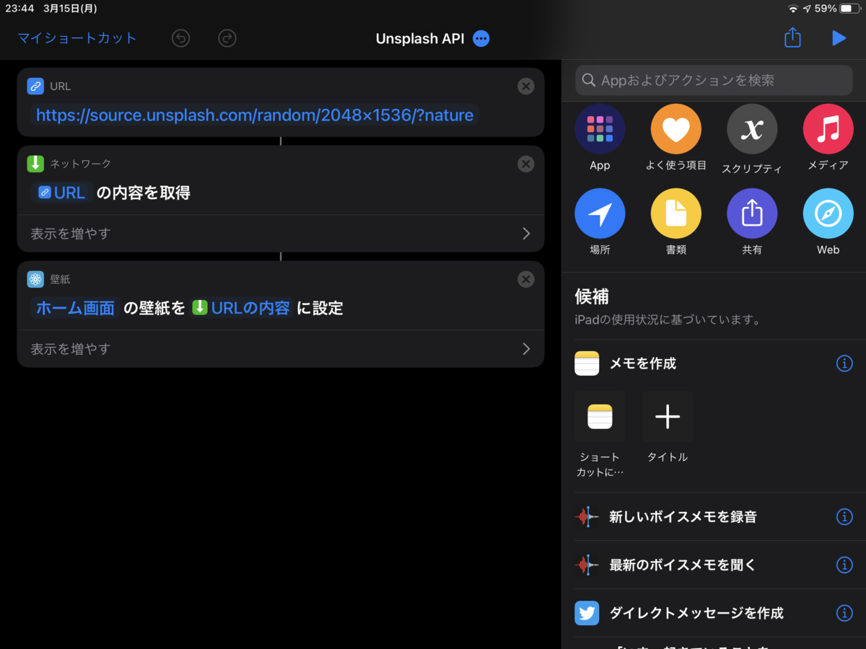Open the App category

tap(600, 138)
